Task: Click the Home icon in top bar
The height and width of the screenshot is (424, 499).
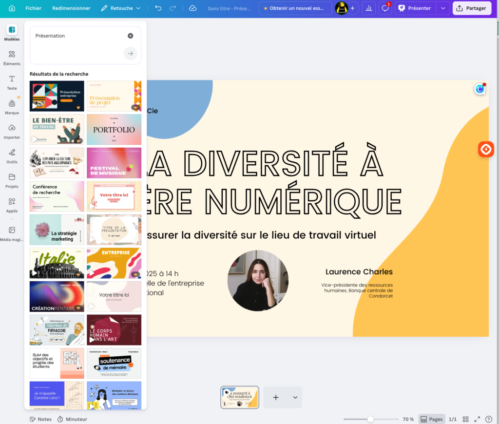Action: coord(12,8)
